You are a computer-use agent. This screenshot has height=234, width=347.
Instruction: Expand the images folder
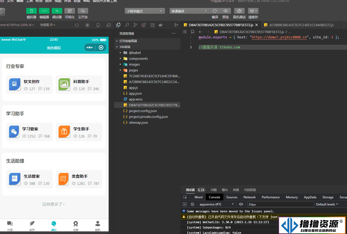coord(147,64)
